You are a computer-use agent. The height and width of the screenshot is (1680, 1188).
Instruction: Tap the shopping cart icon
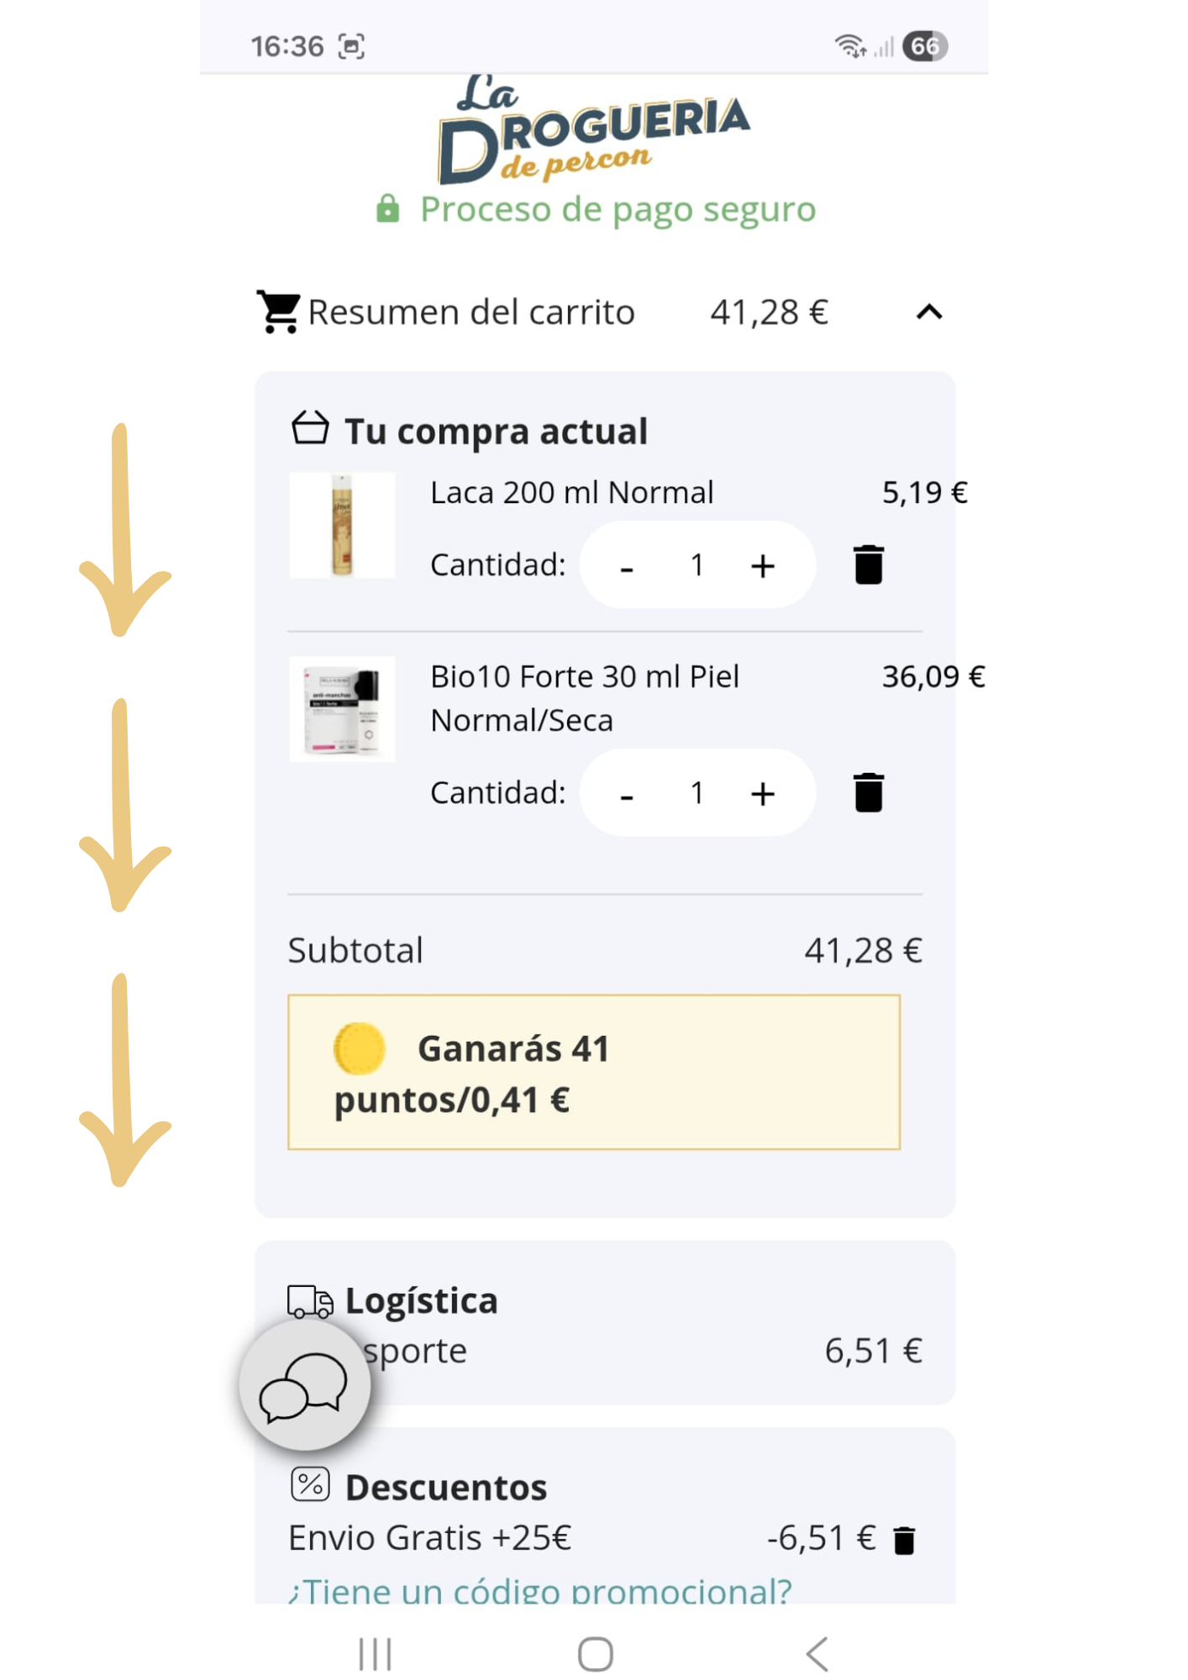tap(278, 312)
